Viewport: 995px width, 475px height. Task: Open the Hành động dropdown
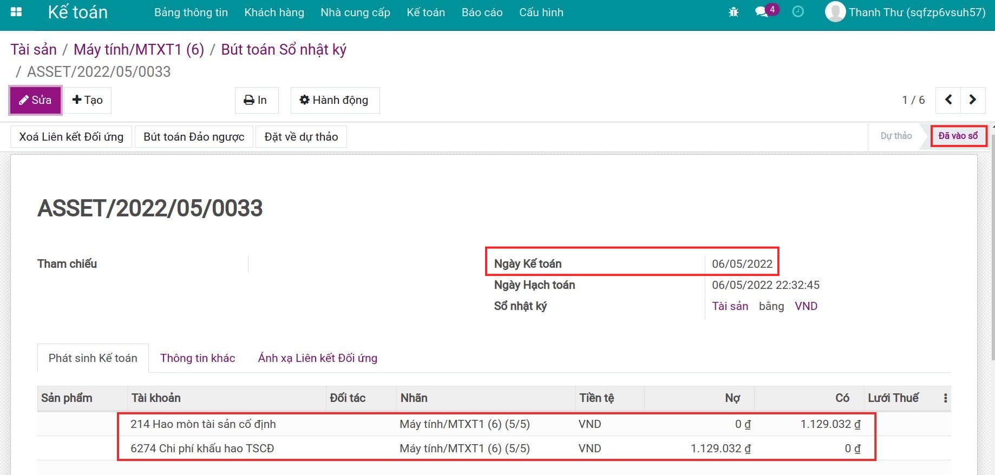[x=335, y=100]
